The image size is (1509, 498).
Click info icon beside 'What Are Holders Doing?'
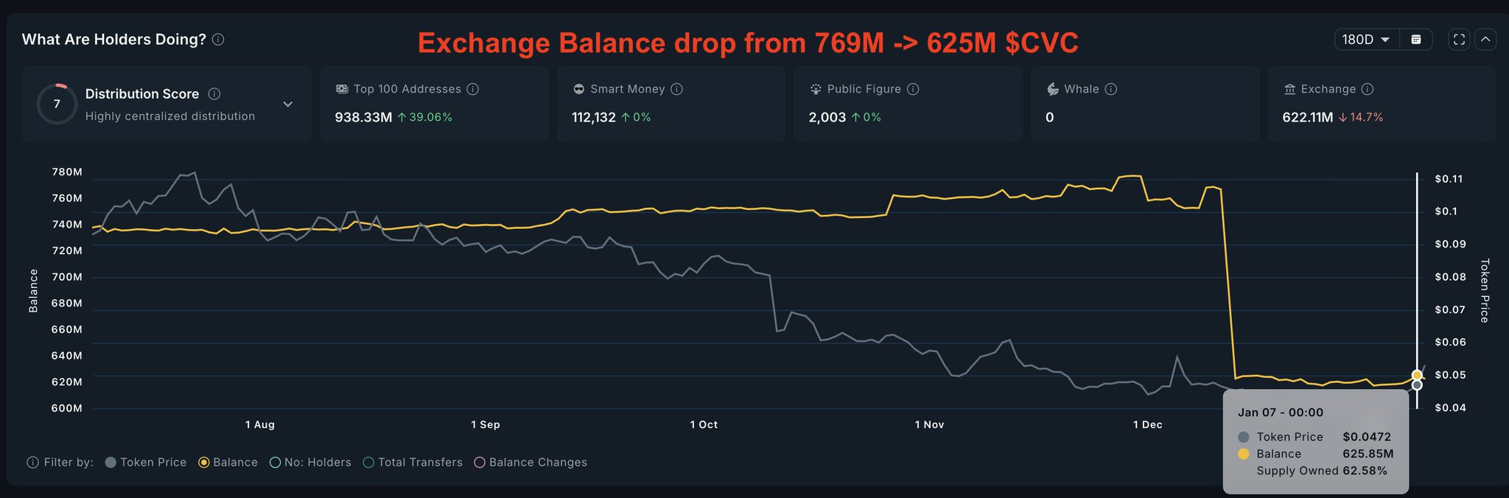coord(218,40)
